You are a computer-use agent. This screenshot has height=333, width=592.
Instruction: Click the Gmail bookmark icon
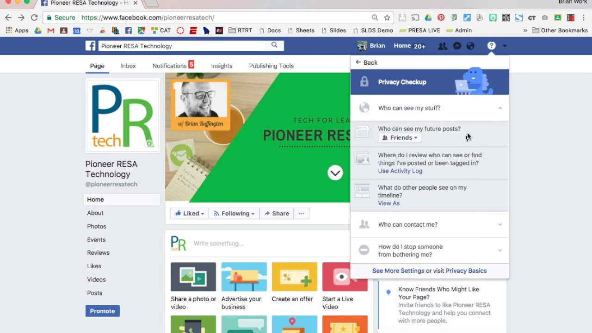point(51,31)
